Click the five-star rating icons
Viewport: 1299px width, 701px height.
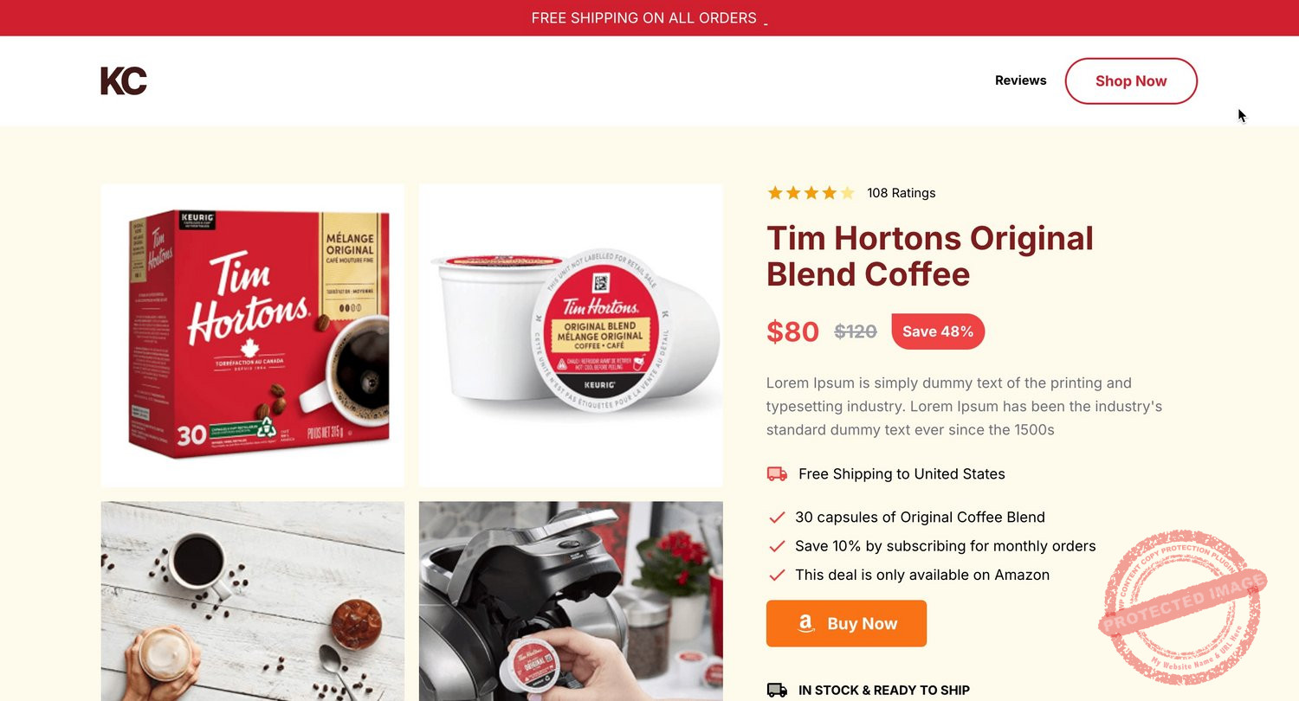point(811,193)
